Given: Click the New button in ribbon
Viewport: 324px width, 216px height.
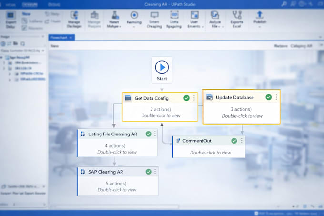Looking at the screenshot, I should pos(26,14).
